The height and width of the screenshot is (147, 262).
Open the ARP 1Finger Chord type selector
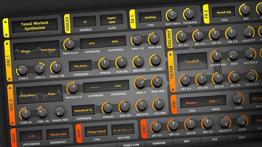(96, 132)
